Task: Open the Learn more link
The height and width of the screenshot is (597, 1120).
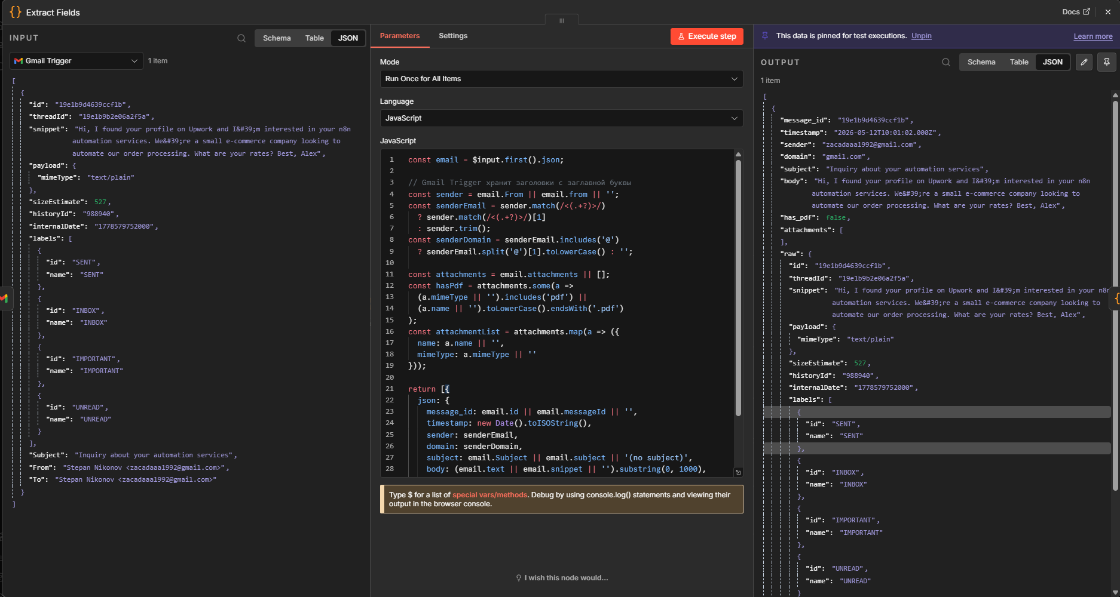Action: [x=1093, y=36]
